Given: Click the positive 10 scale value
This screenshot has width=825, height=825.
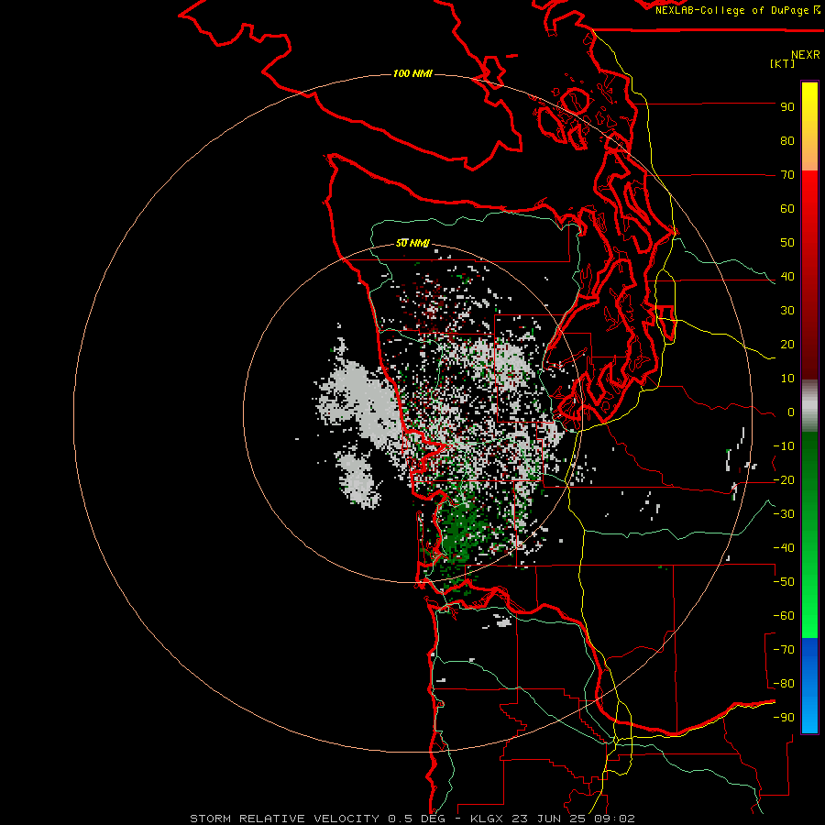Looking at the screenshot, I should pos(787,379).
